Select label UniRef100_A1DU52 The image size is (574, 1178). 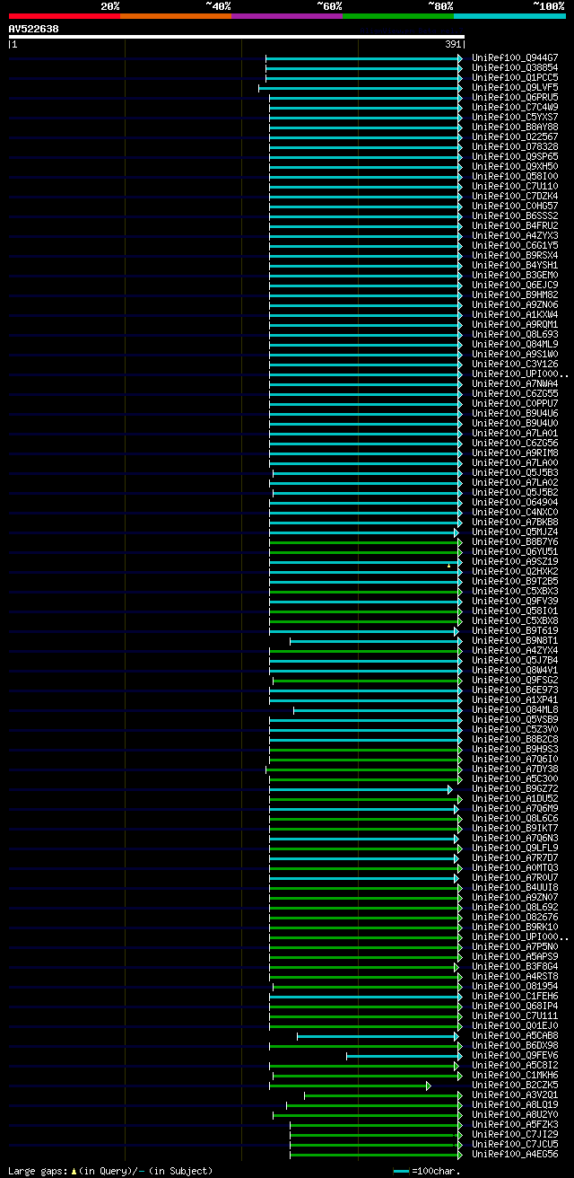click(x=515, y=798)
